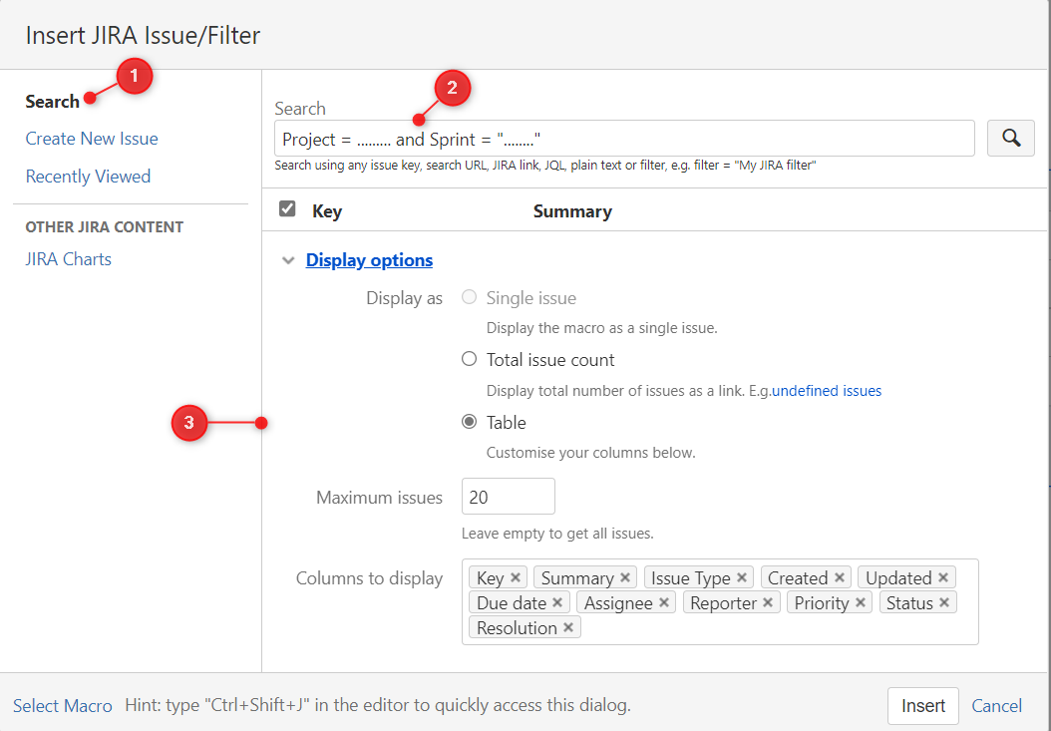This screenshot has width=1051, height=731.
Task: Remove the Priority column tag
Action: tap(861, 602)
